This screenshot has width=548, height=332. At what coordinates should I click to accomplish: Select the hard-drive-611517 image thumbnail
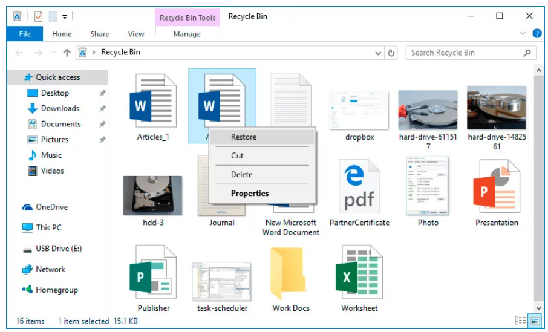tap(428, 110)
